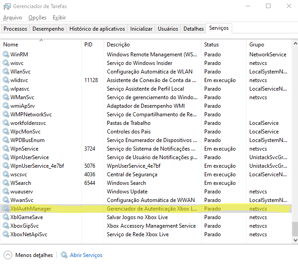This screenshot has height=266, width=298.
Task: Sort by the Grupo column header
Action: (x=269, y=45)
